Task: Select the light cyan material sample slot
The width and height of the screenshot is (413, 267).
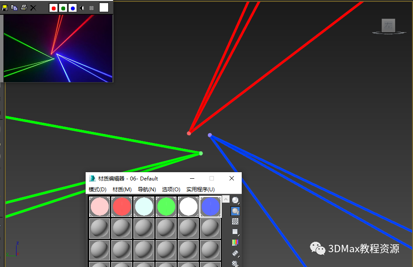Action: coord(144,207)
